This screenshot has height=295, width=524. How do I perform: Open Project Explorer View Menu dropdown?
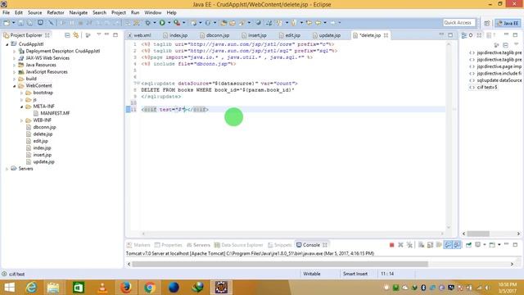tap(99, 34)
